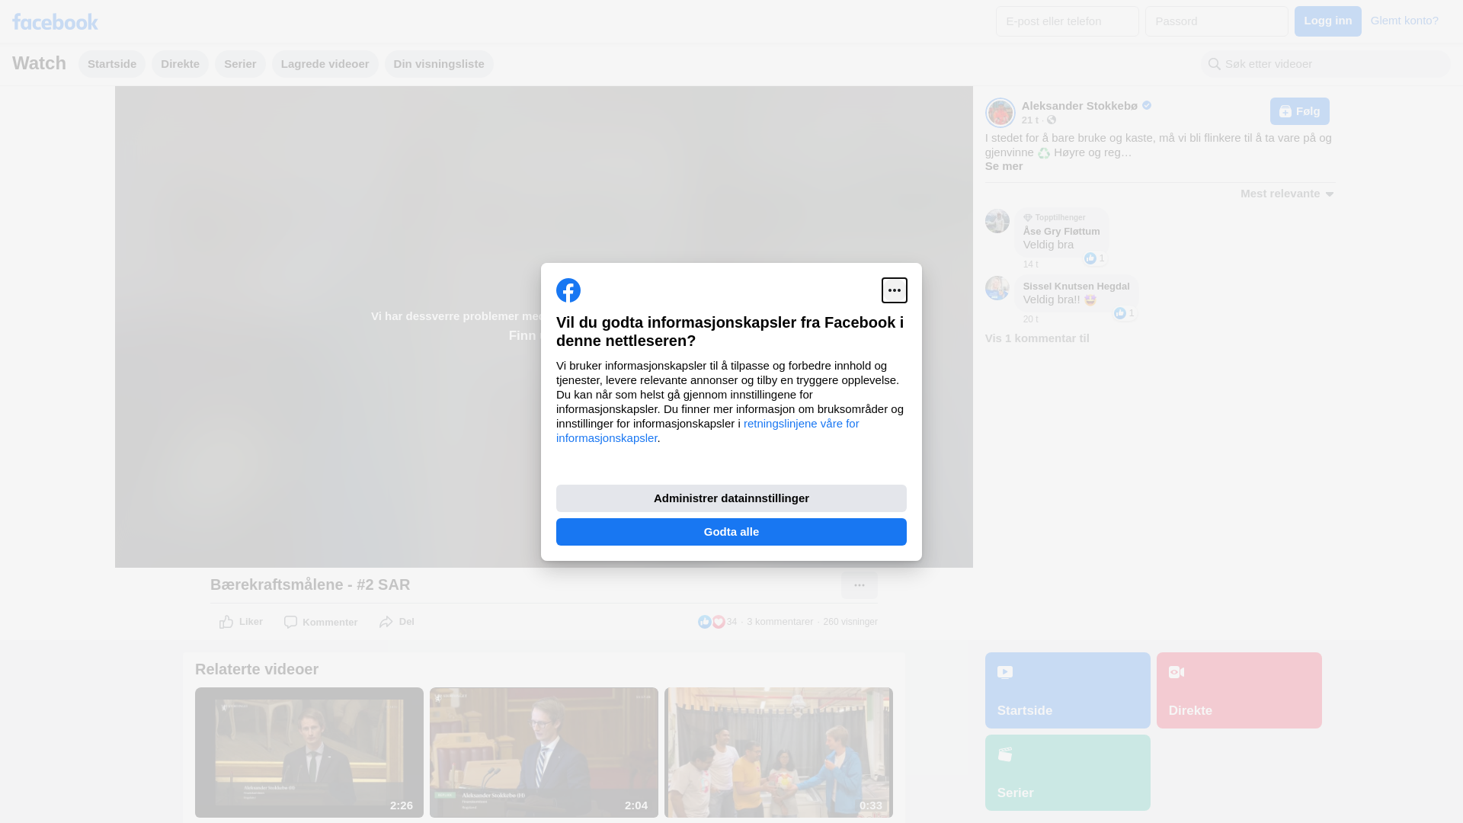Select the Serier tab in Watch navigation
This screenshot has height=823, width=1463.
pos(240,64)
